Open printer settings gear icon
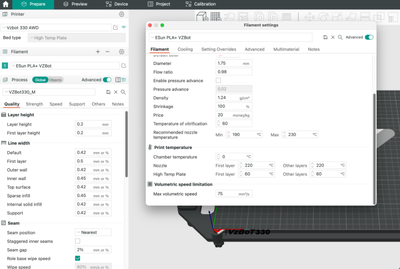 (122, 14)
